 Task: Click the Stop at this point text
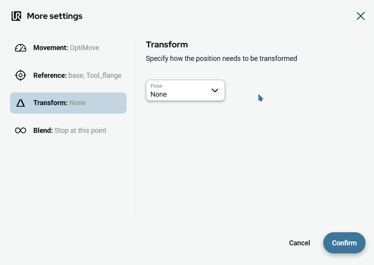pos(80,131)
